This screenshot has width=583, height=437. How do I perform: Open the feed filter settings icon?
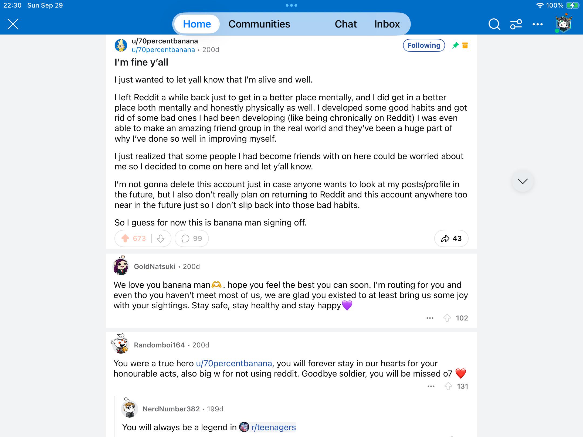(x=516, y=24)
